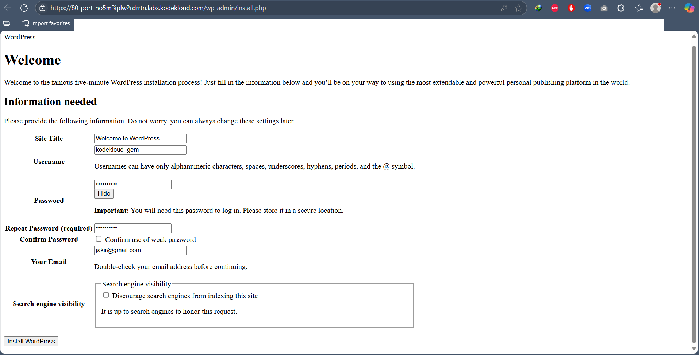
Task: Open the browser profile avatar
Action: point(656,8)
